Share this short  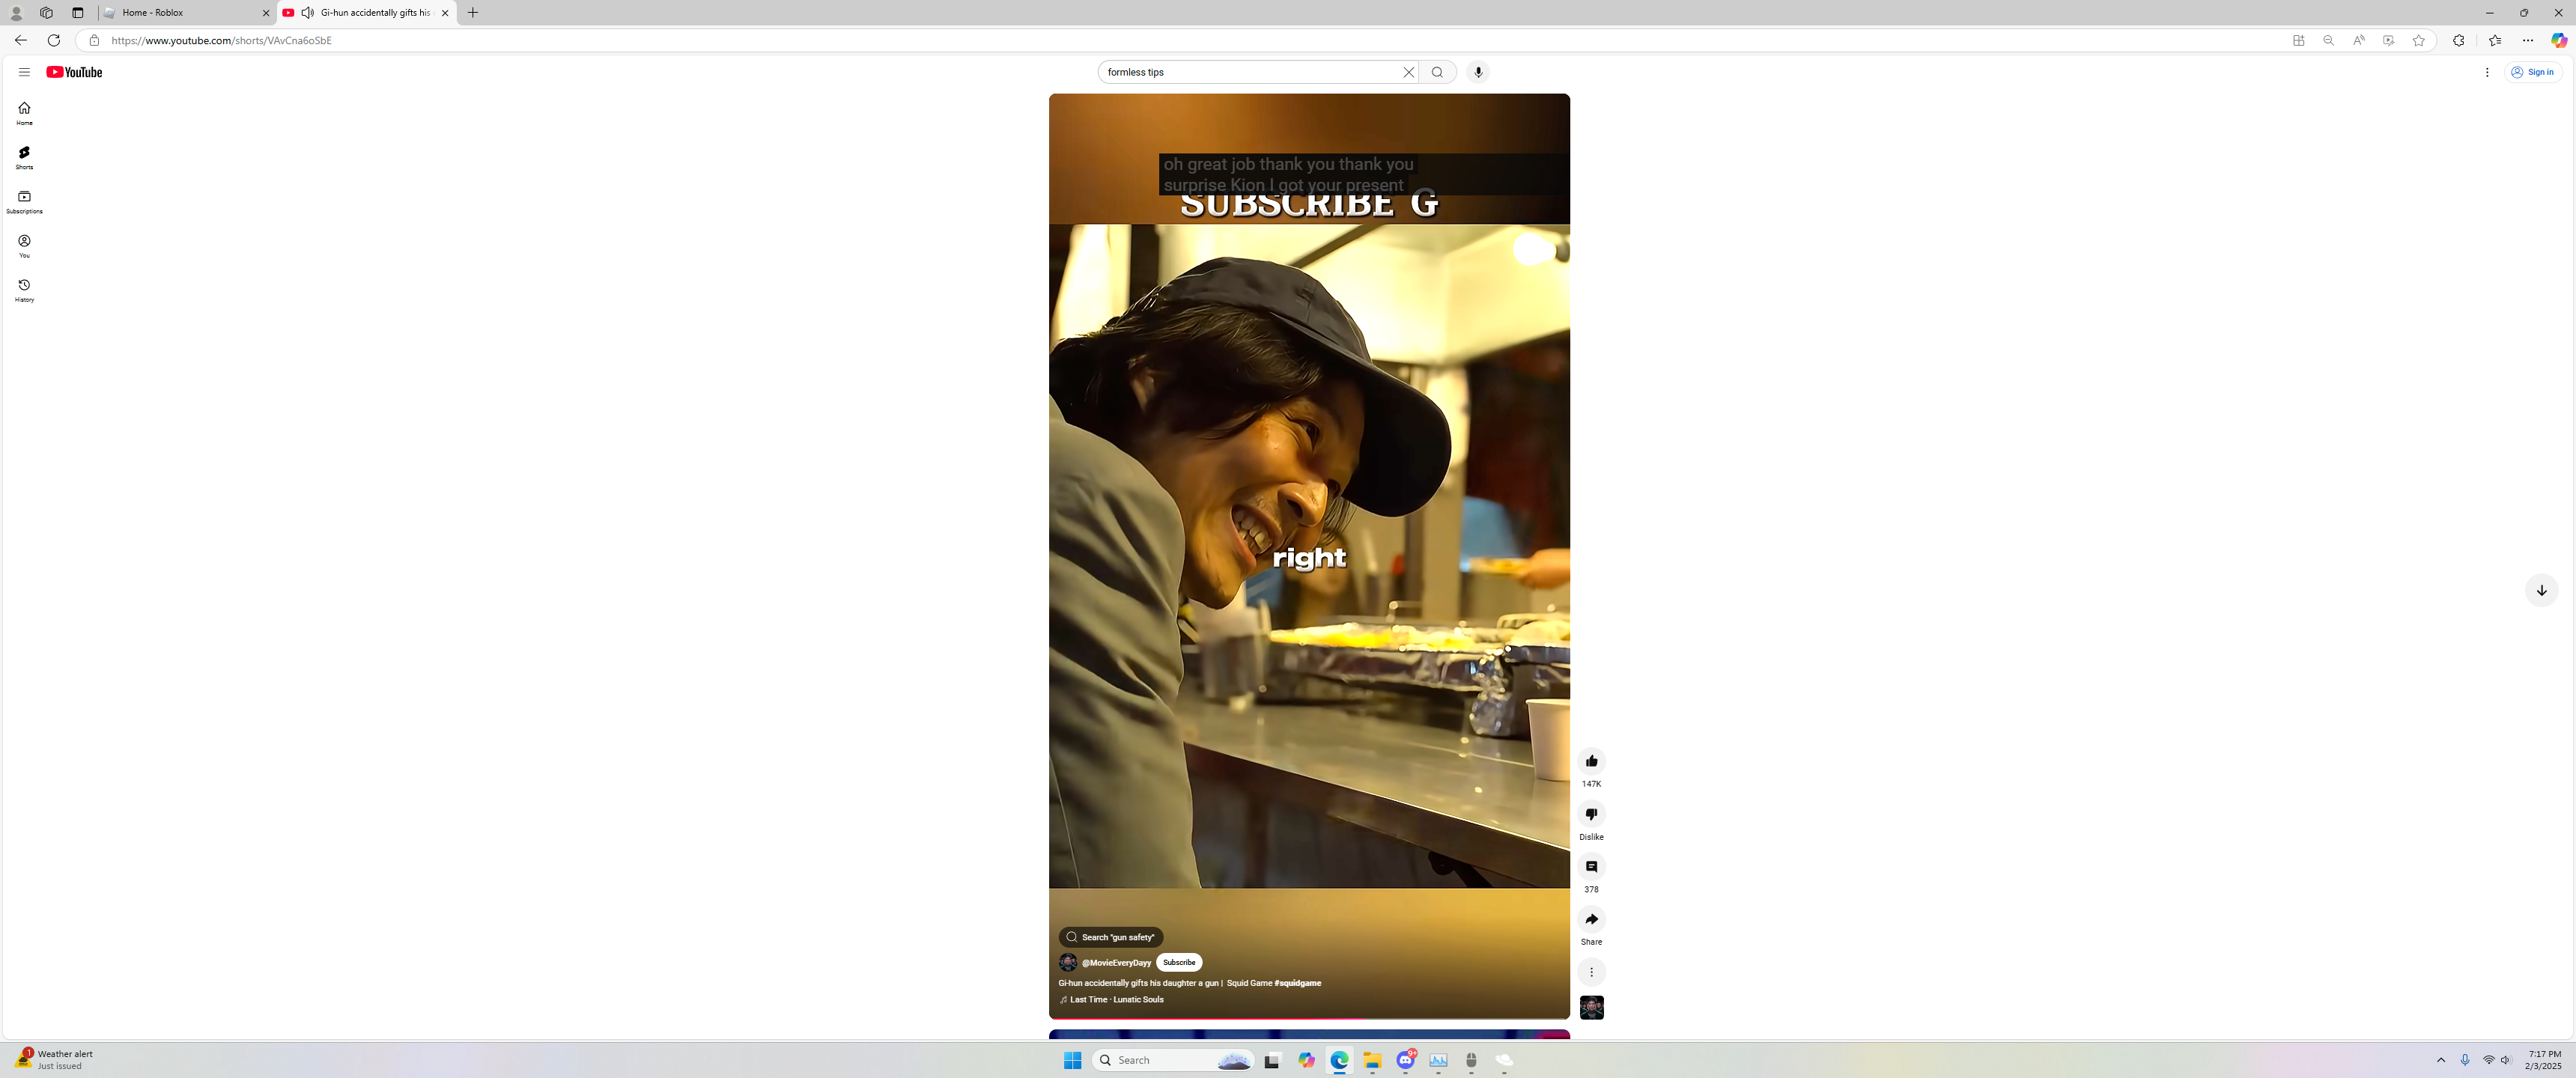1591,919
